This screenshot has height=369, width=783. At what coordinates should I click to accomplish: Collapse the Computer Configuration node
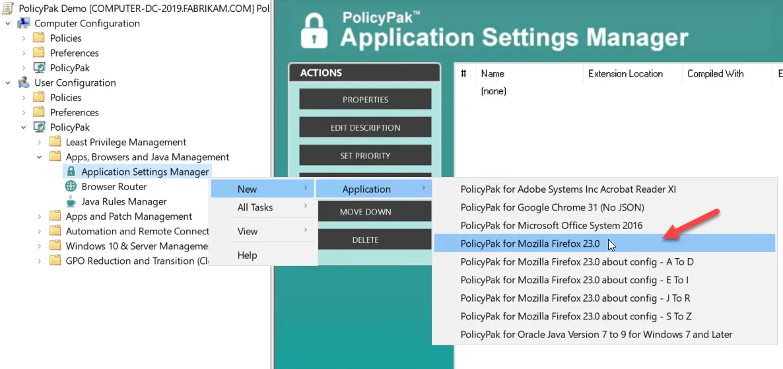tap(8, 24)
